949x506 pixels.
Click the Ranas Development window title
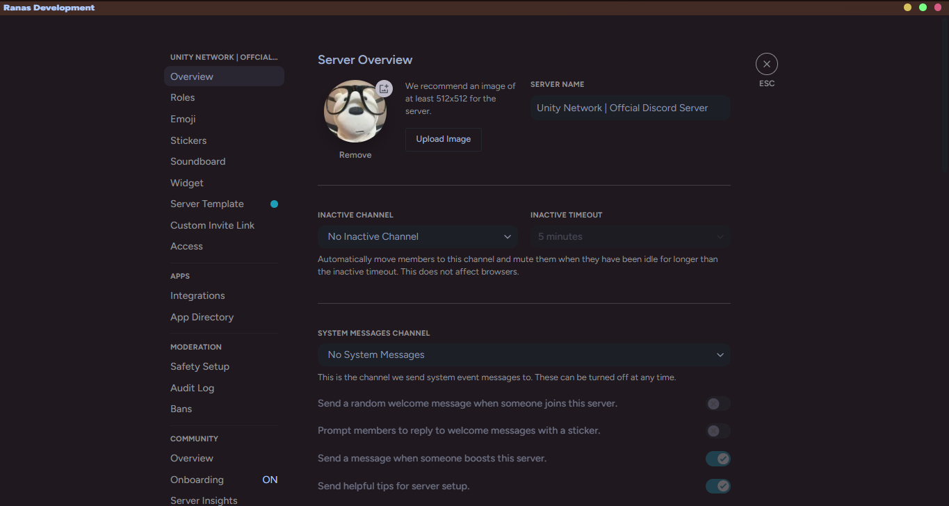point(49,8)
